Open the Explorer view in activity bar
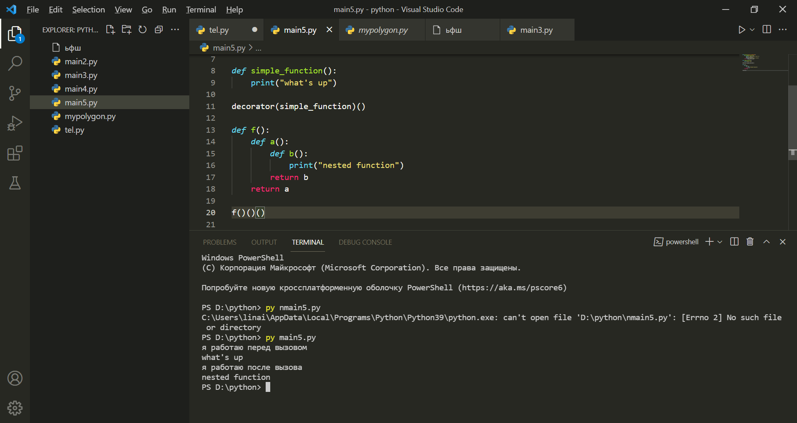 click(x=15, y=34)
